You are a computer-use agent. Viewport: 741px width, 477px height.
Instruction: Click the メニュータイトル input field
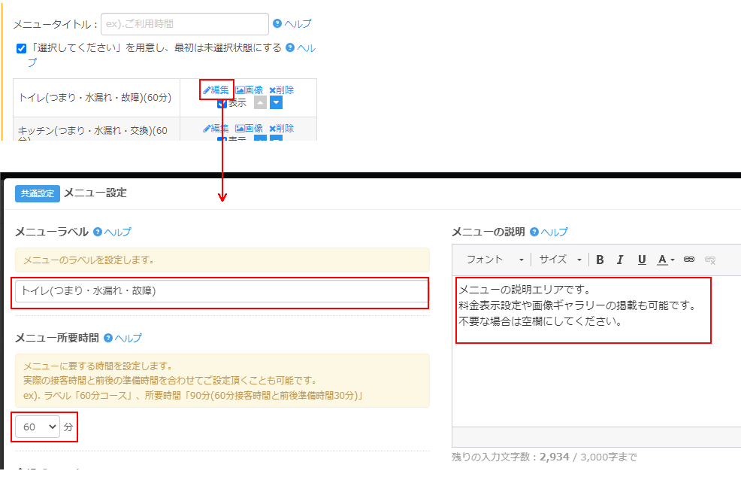click(x=184, y=24)
